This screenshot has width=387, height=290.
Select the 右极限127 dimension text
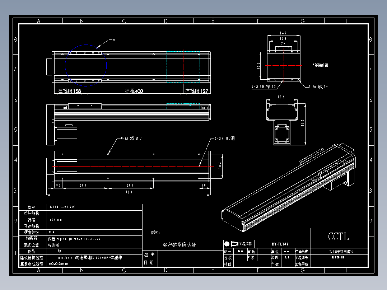(x=197, y=91)
